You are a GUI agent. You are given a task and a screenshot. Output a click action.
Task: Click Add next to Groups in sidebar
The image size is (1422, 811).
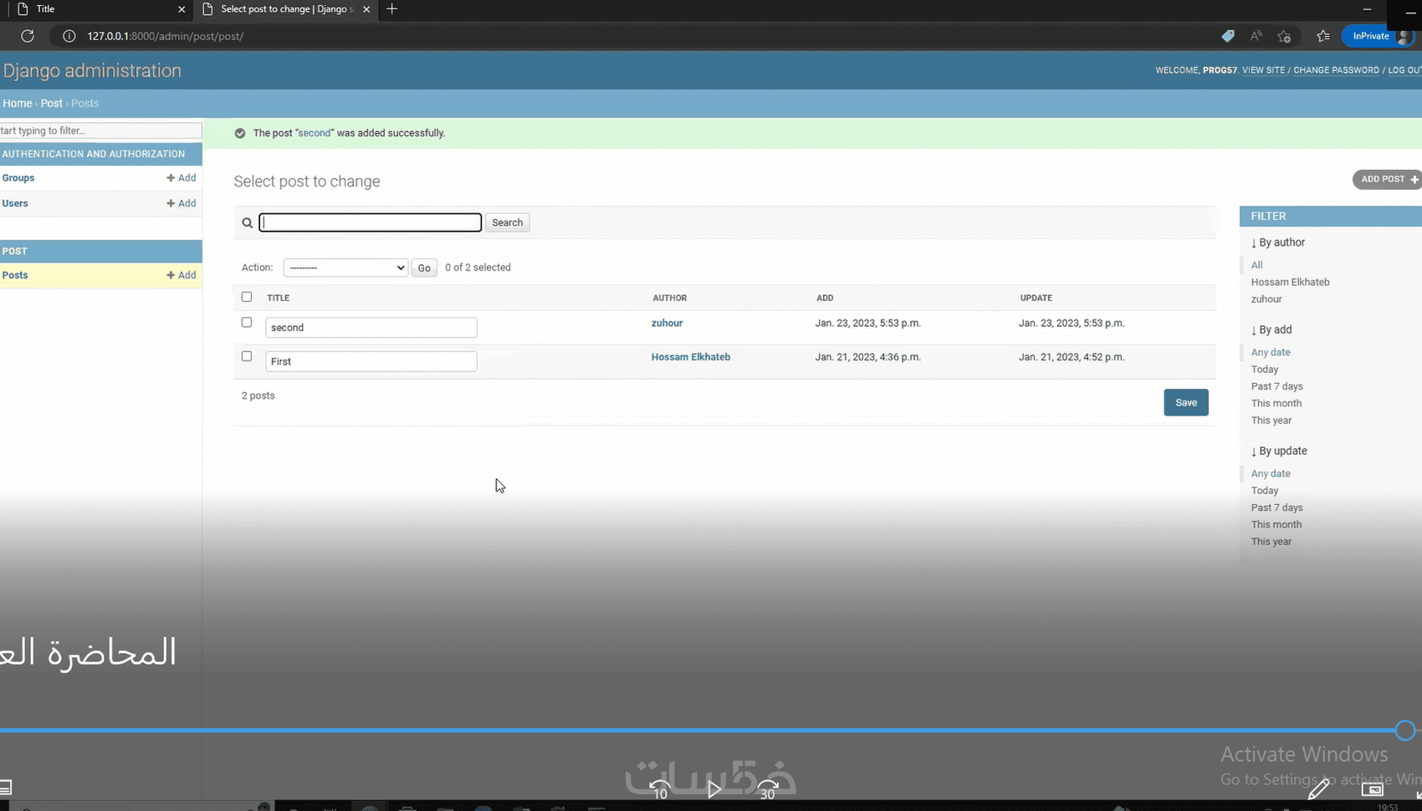coord(182,178)
